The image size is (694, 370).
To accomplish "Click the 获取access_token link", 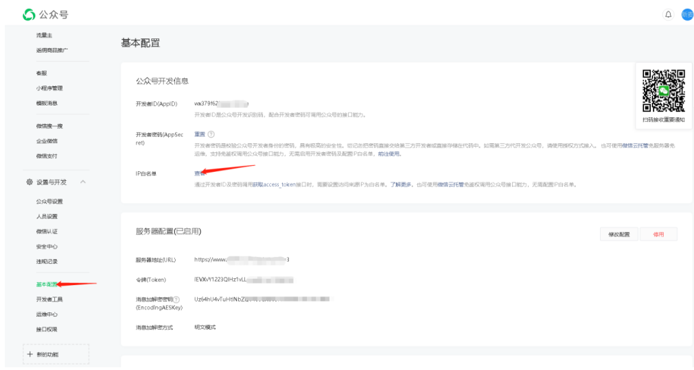I will pyautogui.click(x=274, y=184).
